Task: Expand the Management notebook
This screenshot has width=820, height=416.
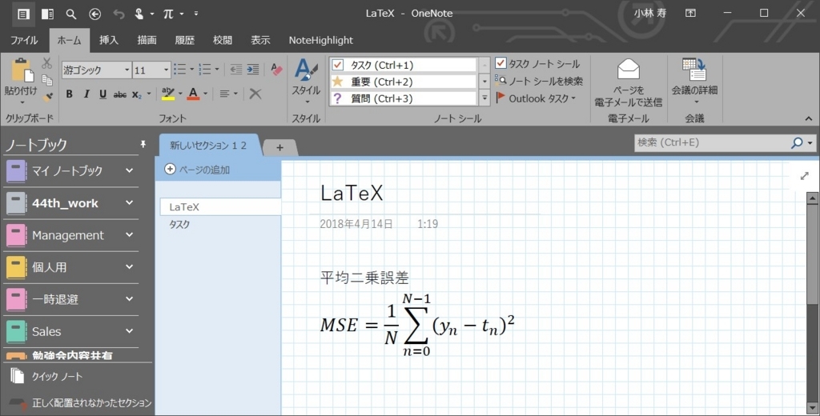Action: coord(129,235)
